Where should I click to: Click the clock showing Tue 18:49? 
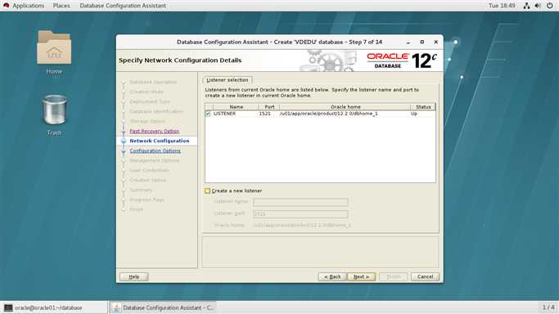point(502,6)
